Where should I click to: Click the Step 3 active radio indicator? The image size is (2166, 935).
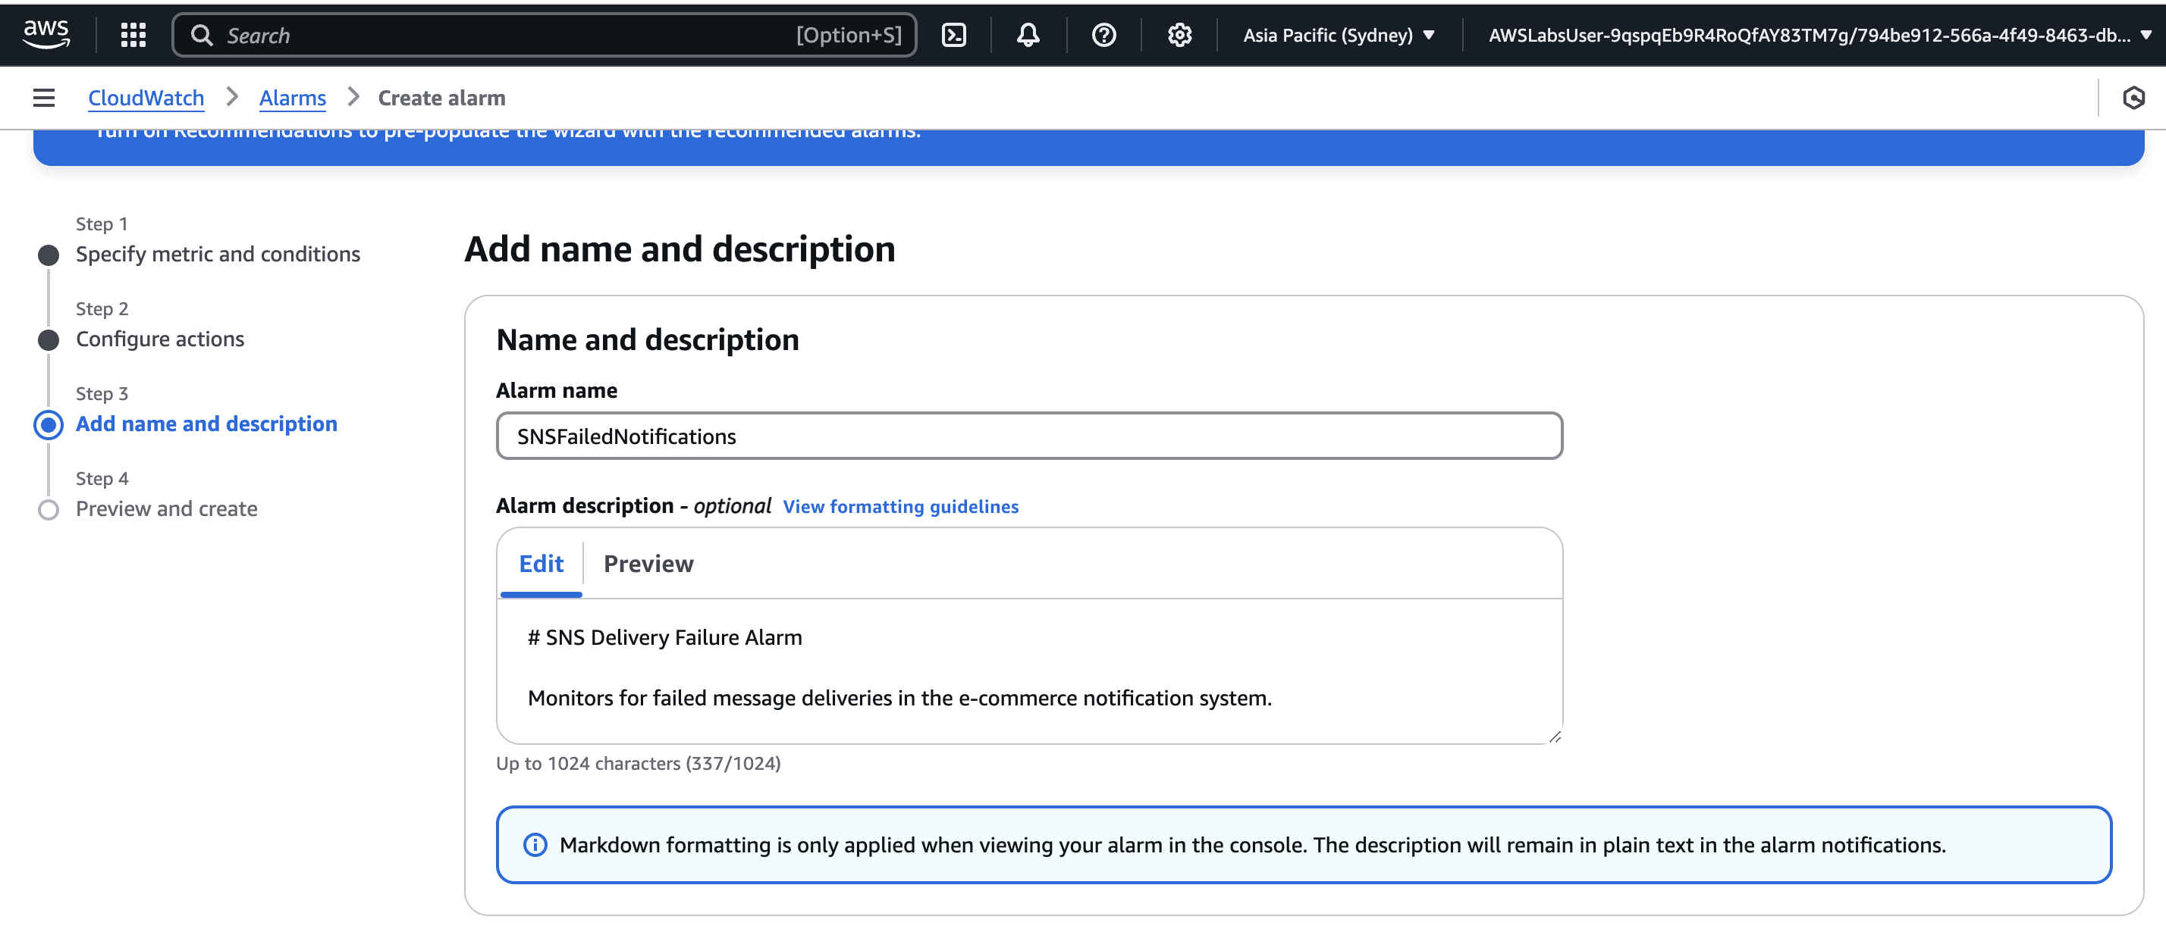(x=48, y=424)
